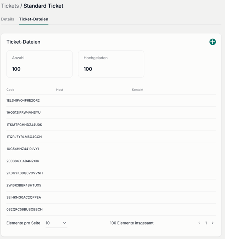Click the Ticket-Dateien panel heading

[23, 42]
